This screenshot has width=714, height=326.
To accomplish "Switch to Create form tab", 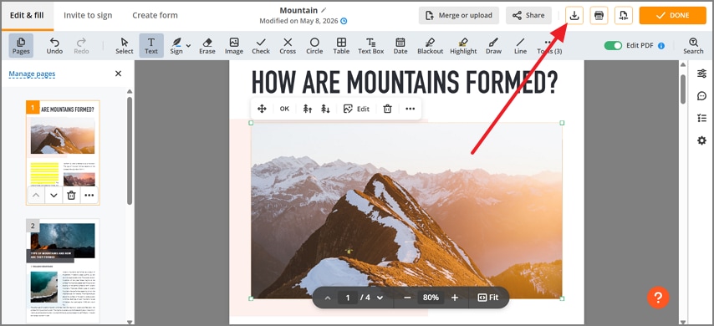I will (156, 16).
